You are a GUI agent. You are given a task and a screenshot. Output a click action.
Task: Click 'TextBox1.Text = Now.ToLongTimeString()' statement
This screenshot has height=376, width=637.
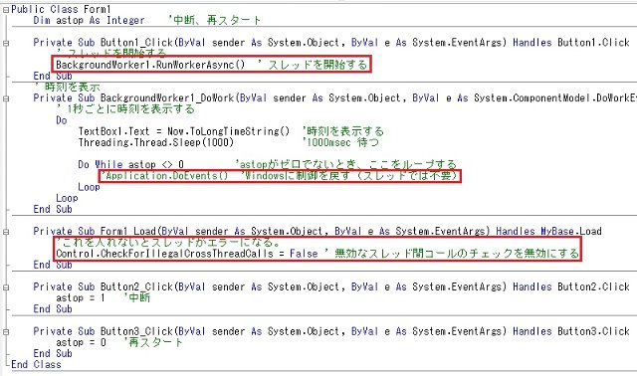(x=183, y=131)
